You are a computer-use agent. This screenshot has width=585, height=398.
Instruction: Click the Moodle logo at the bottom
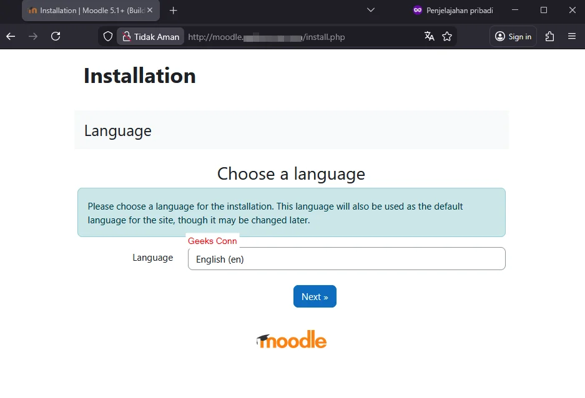click(291, 339)
